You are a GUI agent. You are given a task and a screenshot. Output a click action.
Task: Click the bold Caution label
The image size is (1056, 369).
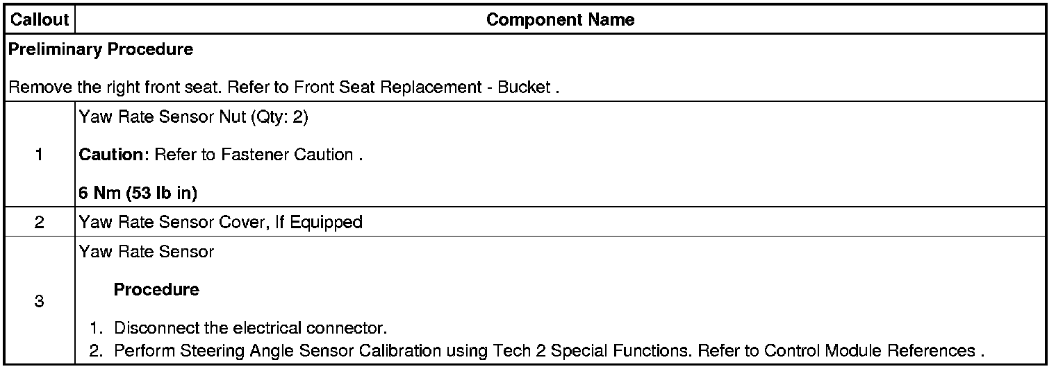point(111,155)
